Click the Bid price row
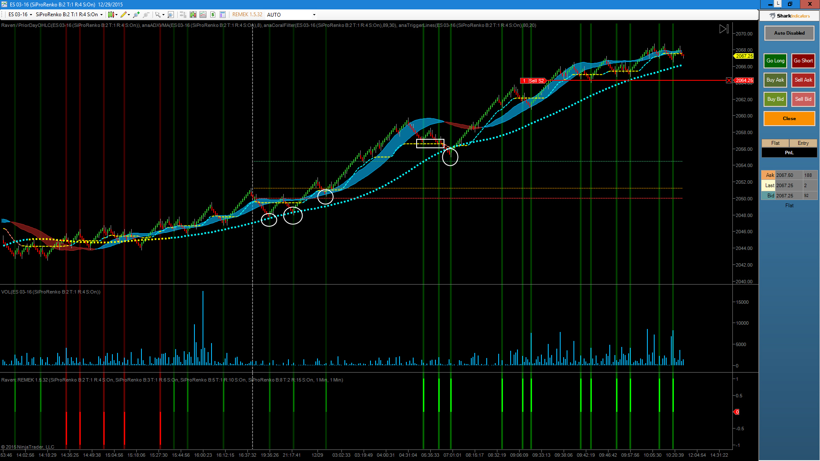Viewport: 820px width, 461px height. pyautogui.click(x=789, y=196)
